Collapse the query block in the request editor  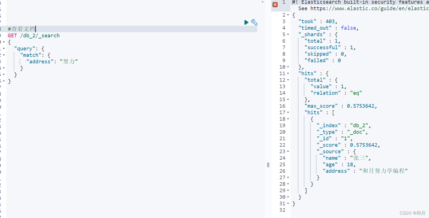(3, 48)
